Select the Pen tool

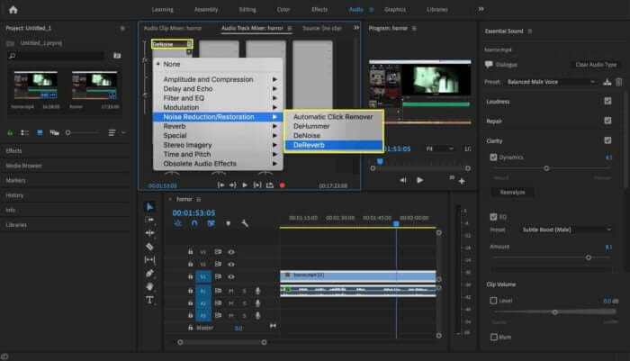[x=149, y=274]
